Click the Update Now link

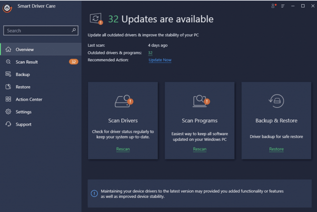(x=160, y=60)
